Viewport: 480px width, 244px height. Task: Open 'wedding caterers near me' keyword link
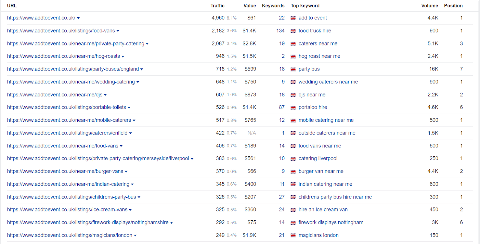(328, 82)
